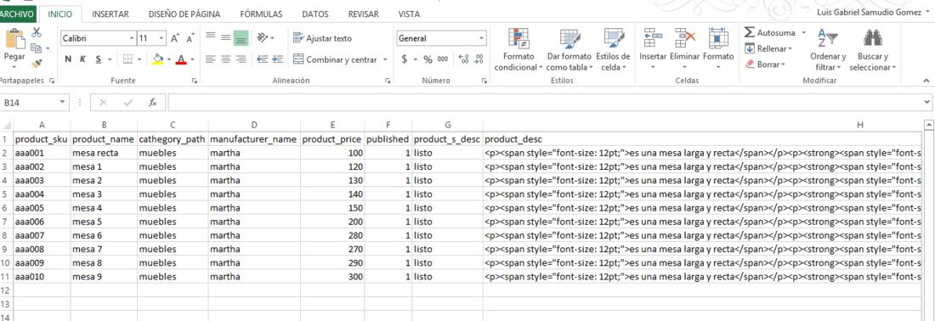The image size is (935, 321).
Task: Expand the formula bar chevron
Action: [926, 103]
